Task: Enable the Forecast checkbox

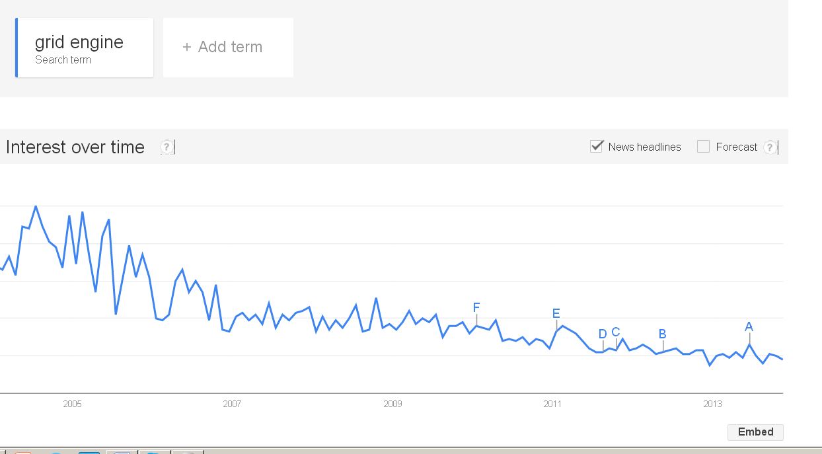Action: (703, 147)
